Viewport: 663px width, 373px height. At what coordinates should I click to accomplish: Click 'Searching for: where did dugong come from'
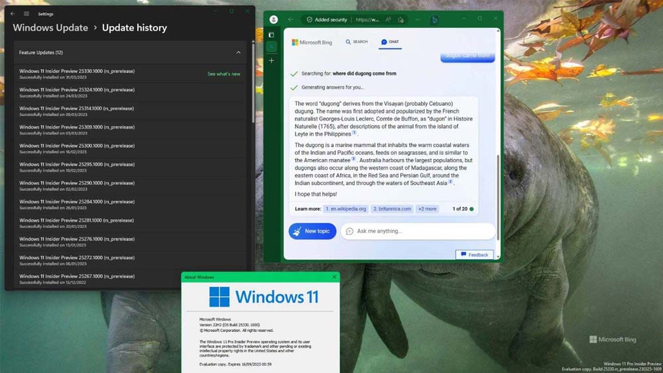(349, 74)
